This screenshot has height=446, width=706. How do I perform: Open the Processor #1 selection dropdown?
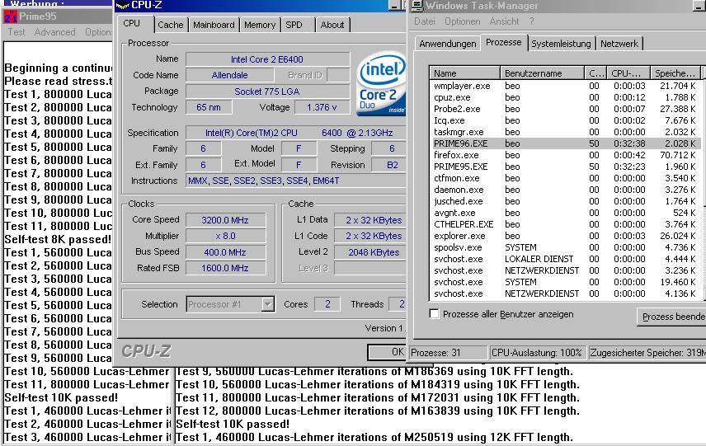267,304
